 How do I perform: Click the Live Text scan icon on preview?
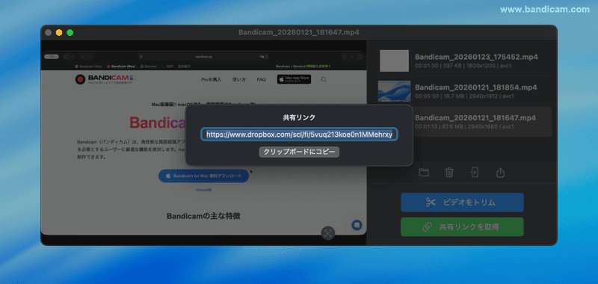pos(327,233)
